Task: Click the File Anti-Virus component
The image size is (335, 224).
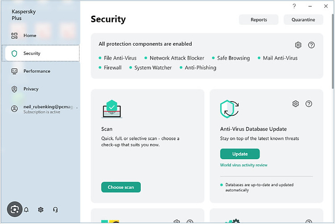Action: [x=118, y=58]
